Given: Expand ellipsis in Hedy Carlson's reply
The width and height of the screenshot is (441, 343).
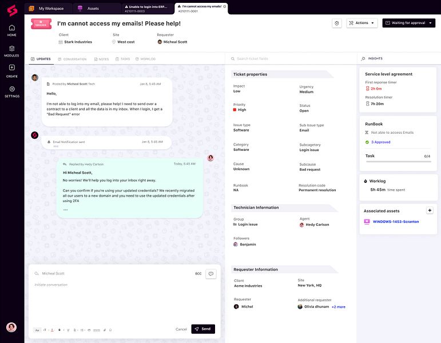Looking at the screenshot, I should click(x=65, y=210).
